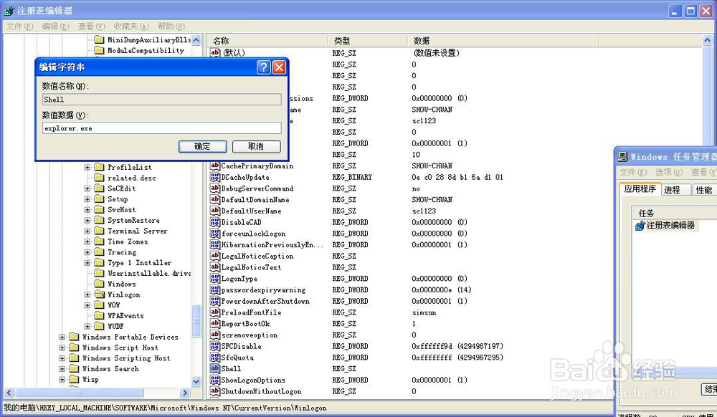The image size is (717, 417).
Task: Click the scremoveoption string icon
Action: pyautogui.click(x=215, y=335)
